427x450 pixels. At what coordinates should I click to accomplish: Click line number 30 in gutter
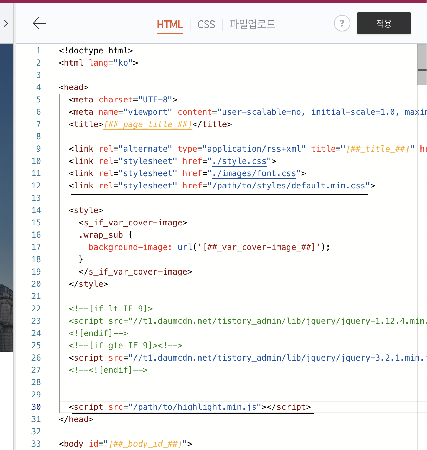[36, 407]
